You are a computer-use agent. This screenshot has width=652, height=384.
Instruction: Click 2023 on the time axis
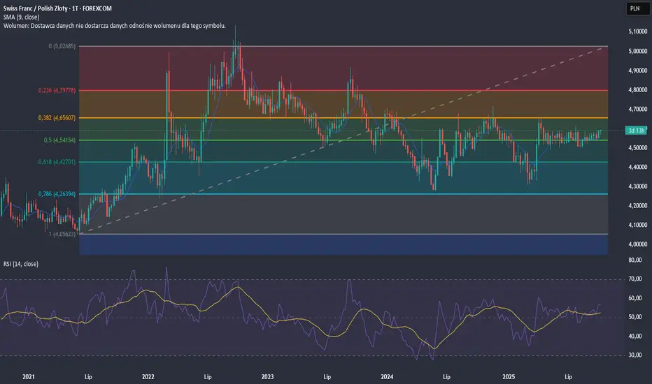(268, 376)
